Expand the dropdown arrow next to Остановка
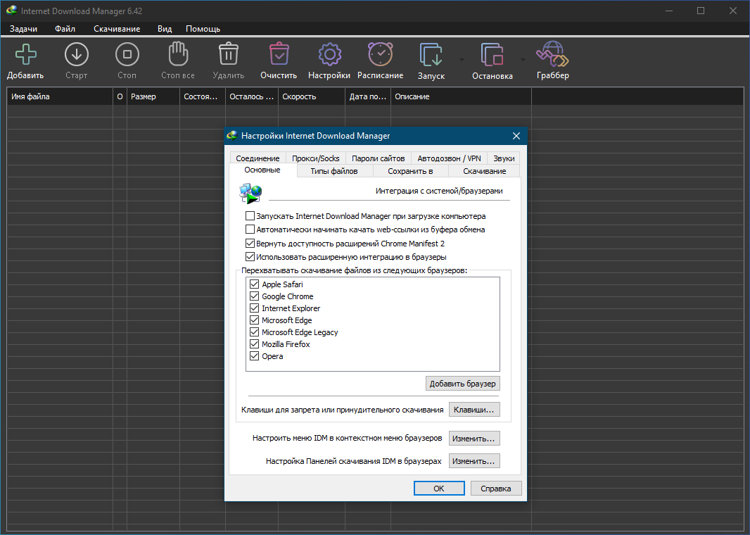 coord(523,60)
